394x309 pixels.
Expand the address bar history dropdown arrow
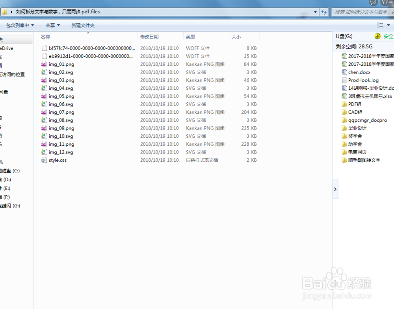coord(315,12)
